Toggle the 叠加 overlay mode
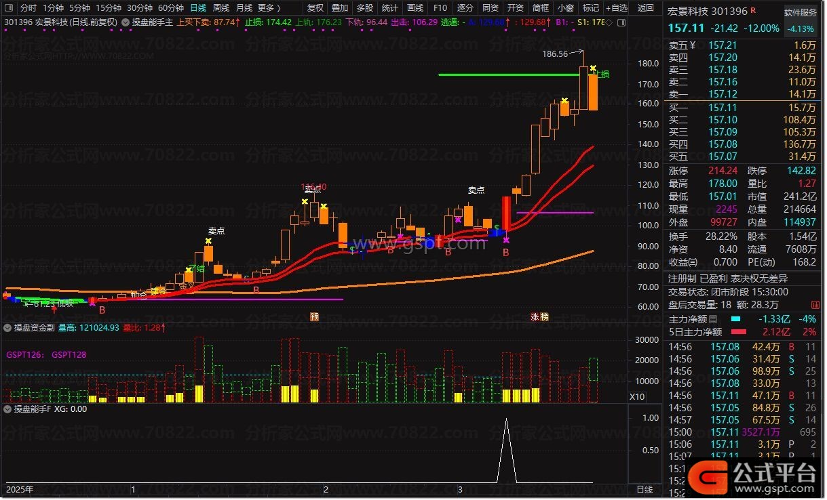Image resolution: width=827 pixels, height=500 pixels. tap(340, 8)
